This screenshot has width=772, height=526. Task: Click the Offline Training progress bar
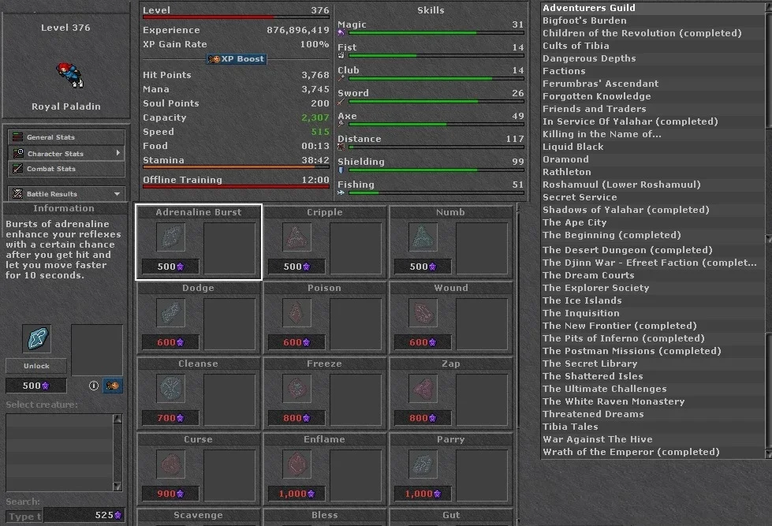click(x=236, y=187)
